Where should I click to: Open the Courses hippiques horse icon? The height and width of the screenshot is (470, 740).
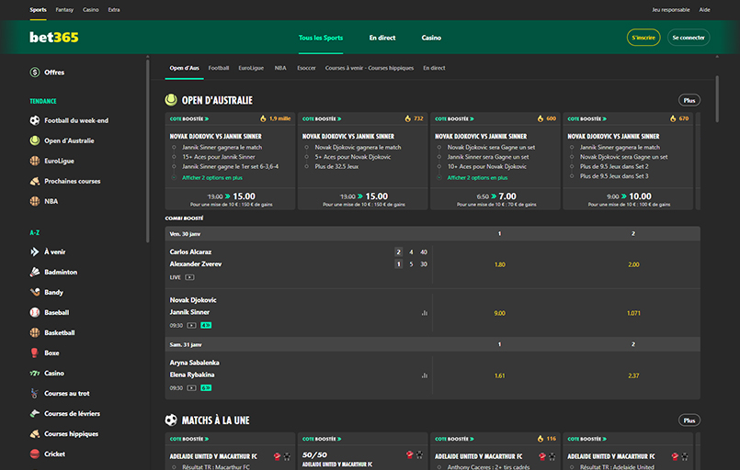pos(34,433)
